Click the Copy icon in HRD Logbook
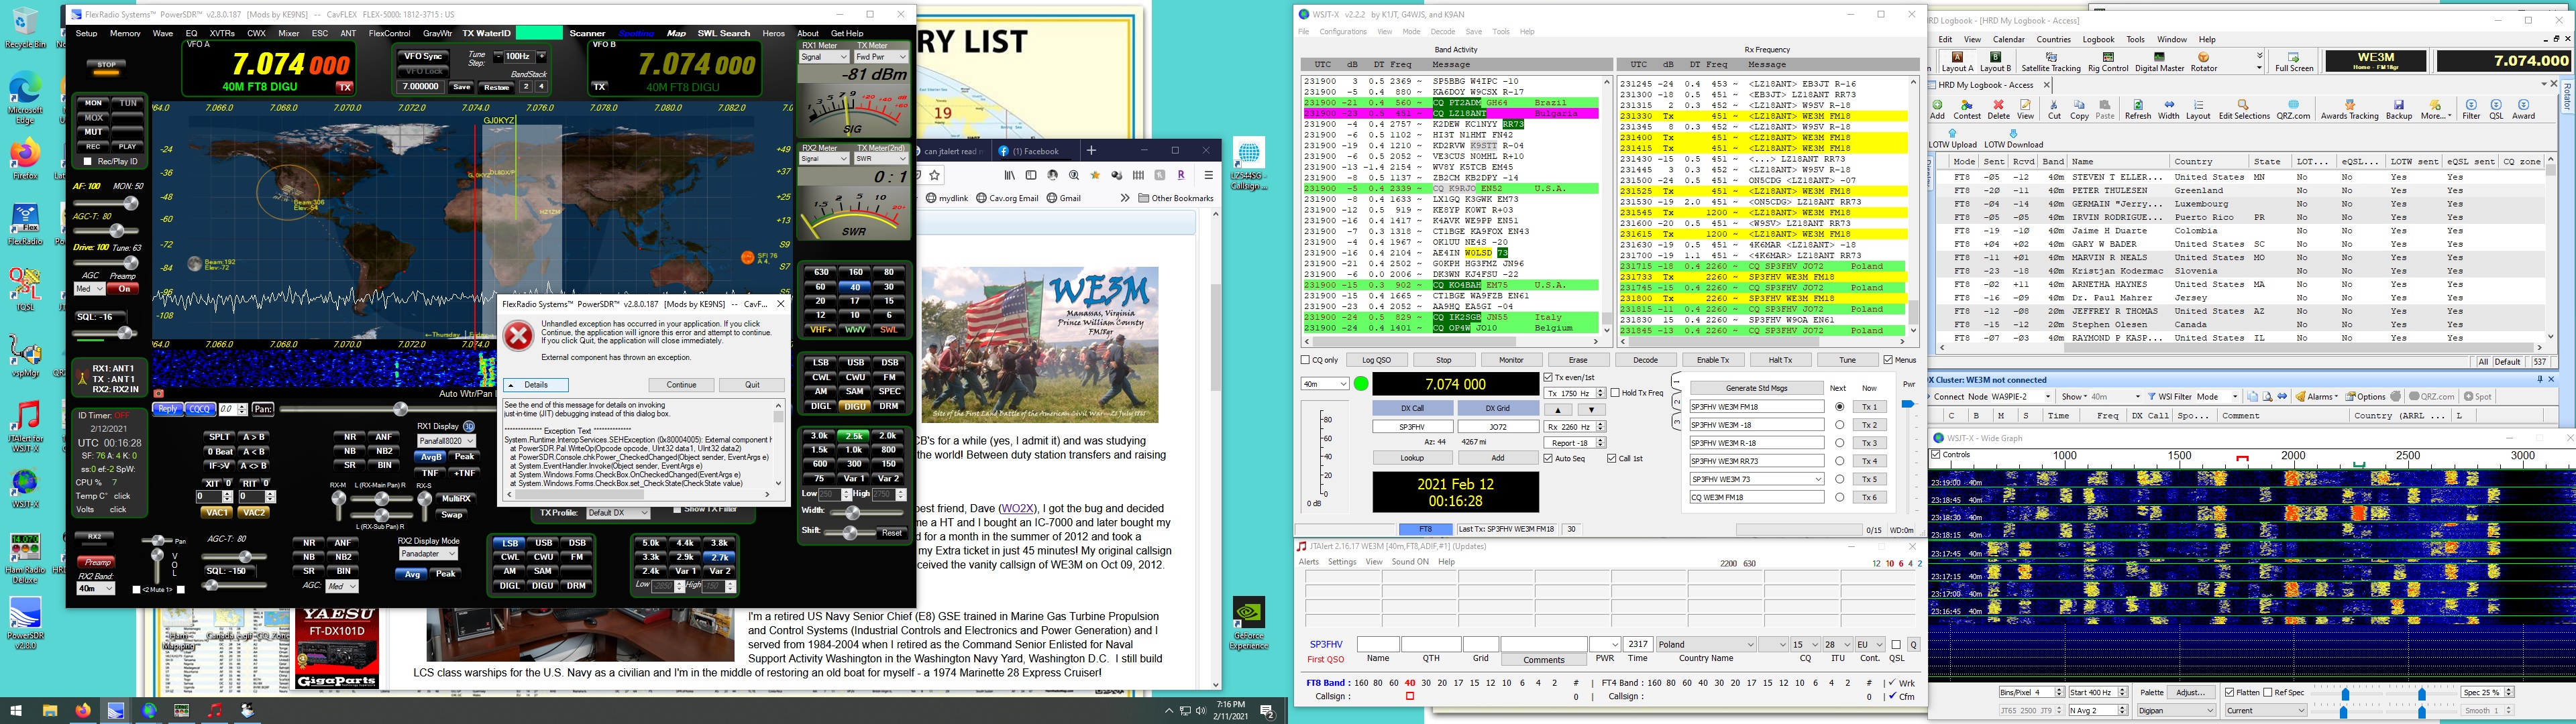Viewport: 2576px width, 724px height. click(x=2079, y=109)
